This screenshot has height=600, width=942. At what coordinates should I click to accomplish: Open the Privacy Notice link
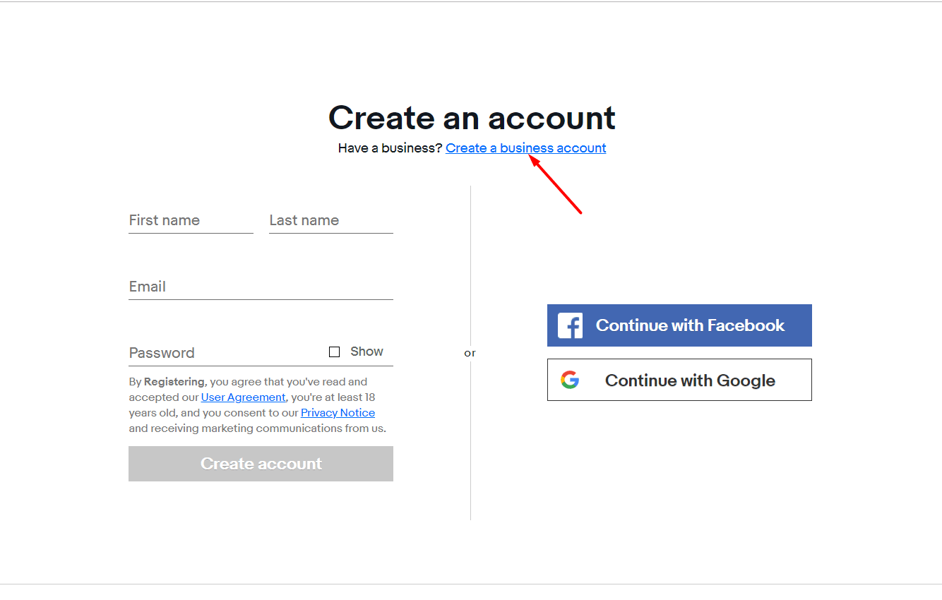338,413
